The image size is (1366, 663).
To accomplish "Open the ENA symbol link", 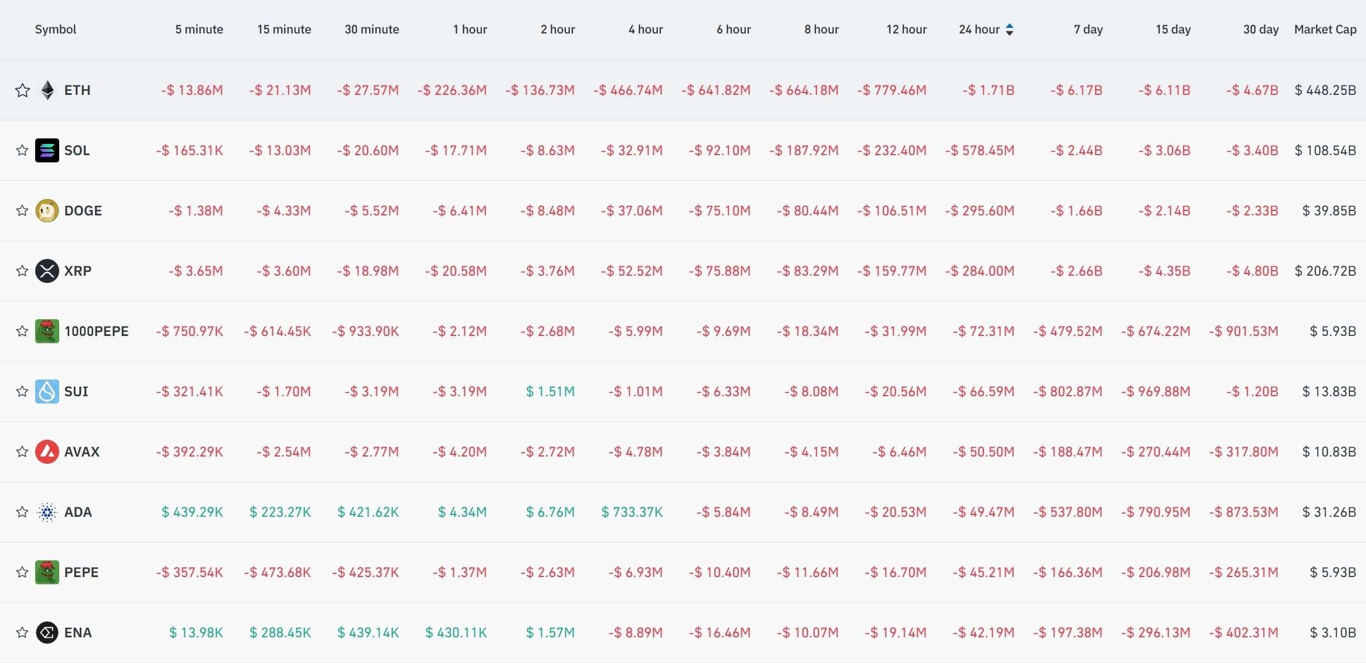I will coord(78,633).
